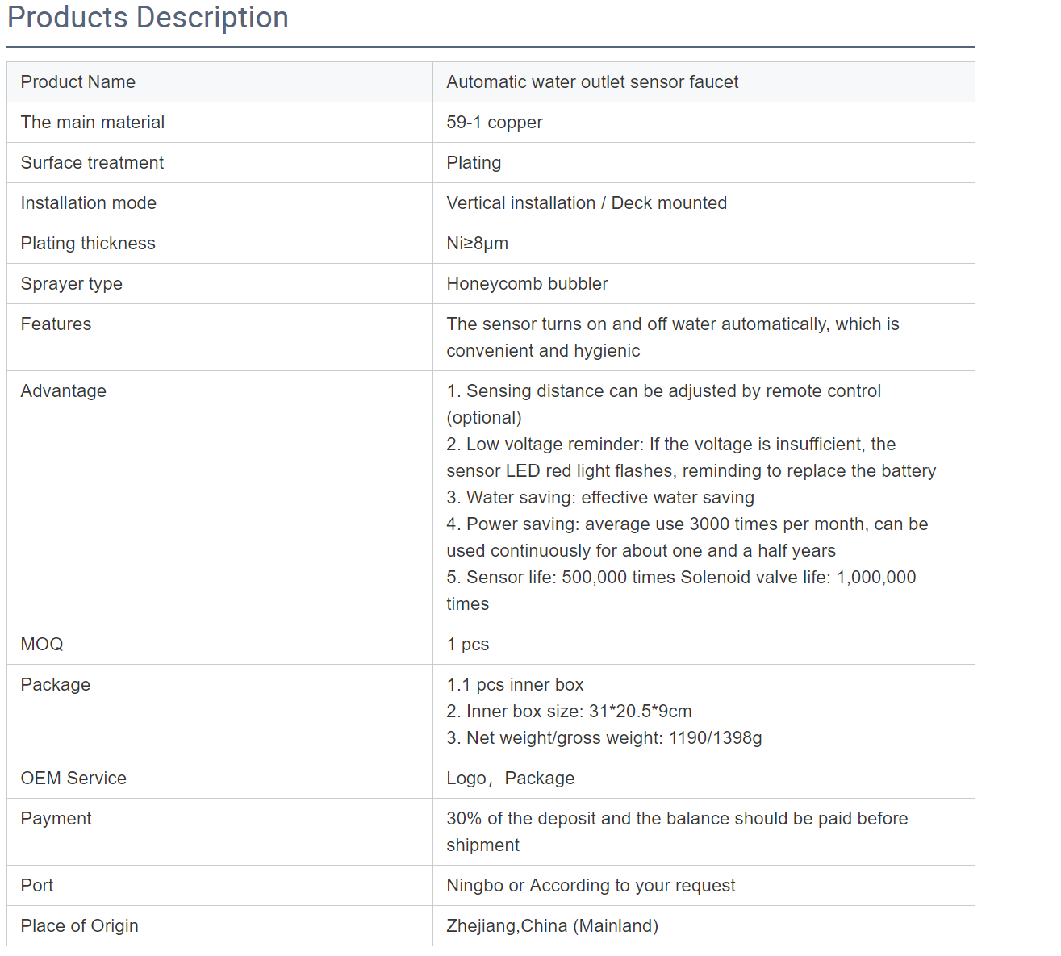Select the Features row label
This screenshot has height=956, width=1061.
tap(56, 324)
